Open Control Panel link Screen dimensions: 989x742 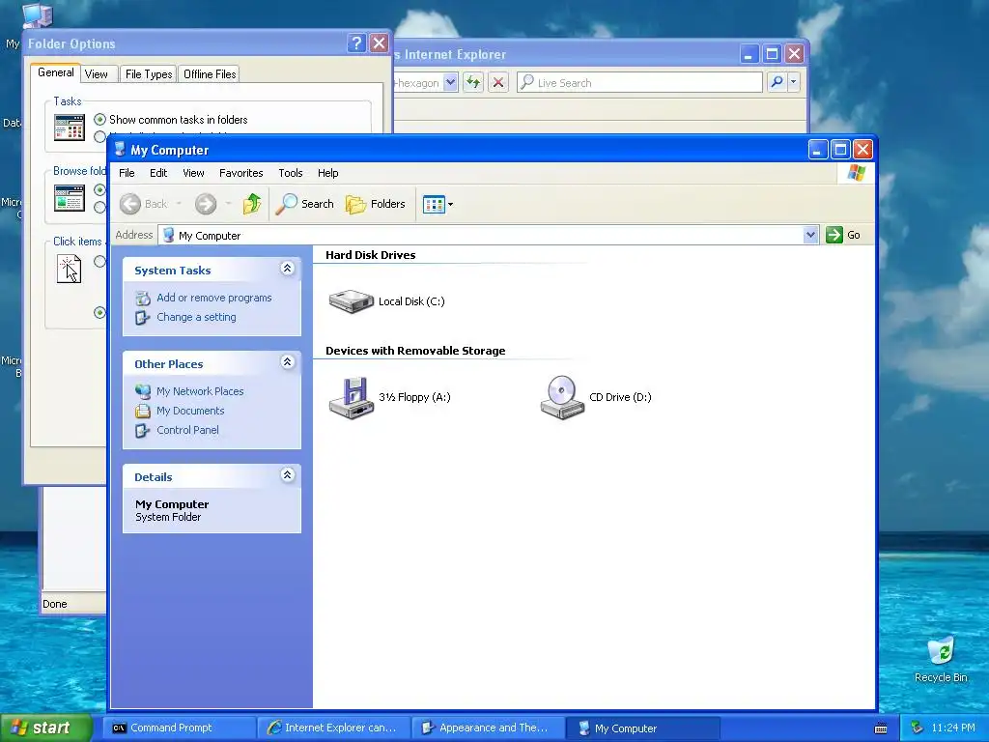pos(187,430)
